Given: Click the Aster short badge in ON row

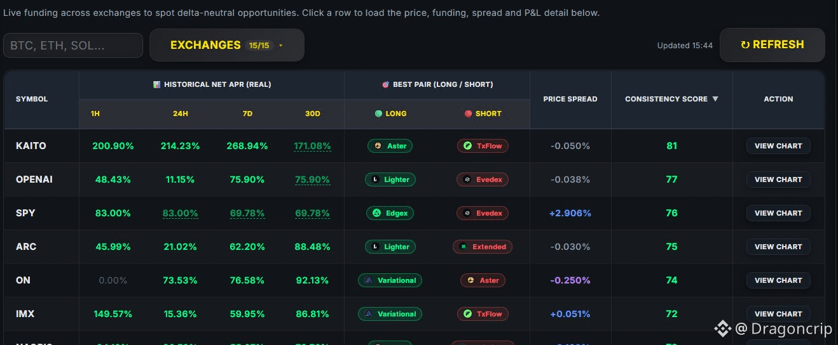Looking at the screenshot, I should pos(483,280).
